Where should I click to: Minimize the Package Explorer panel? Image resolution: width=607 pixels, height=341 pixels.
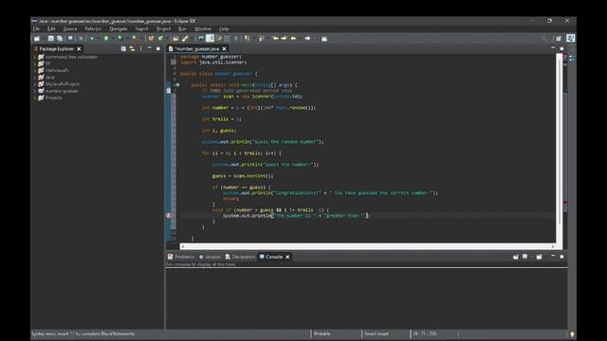point(150,48)
